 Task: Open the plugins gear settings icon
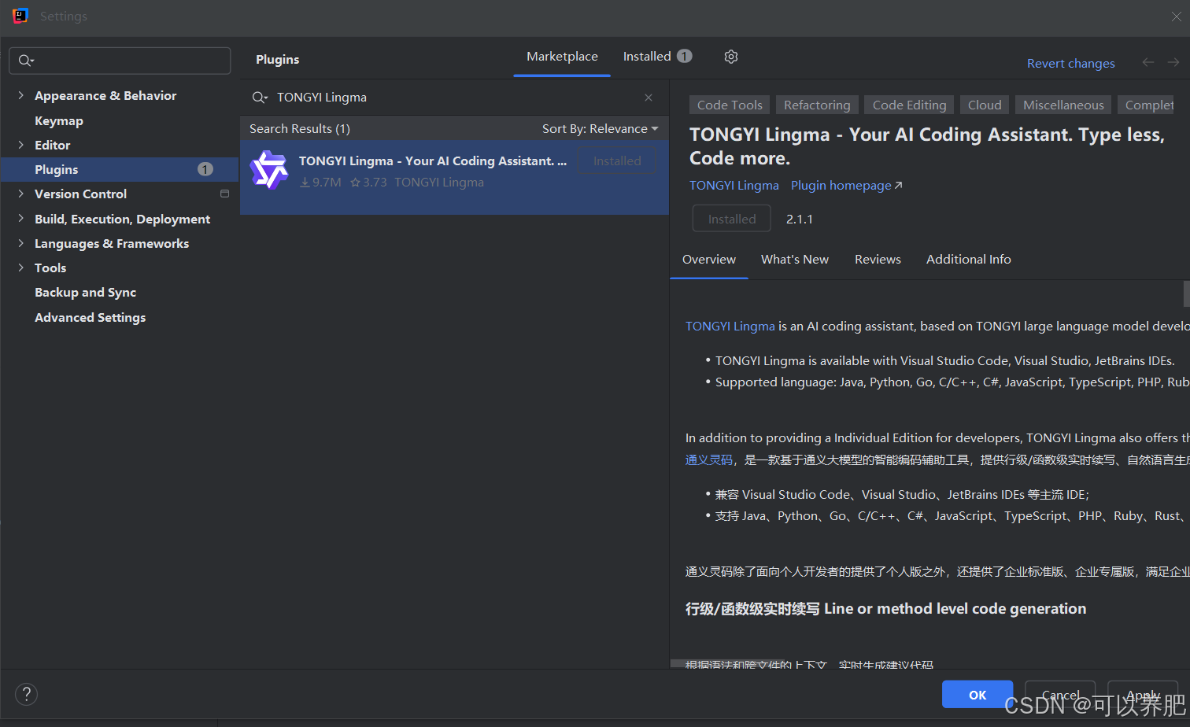tap(731, 57)
